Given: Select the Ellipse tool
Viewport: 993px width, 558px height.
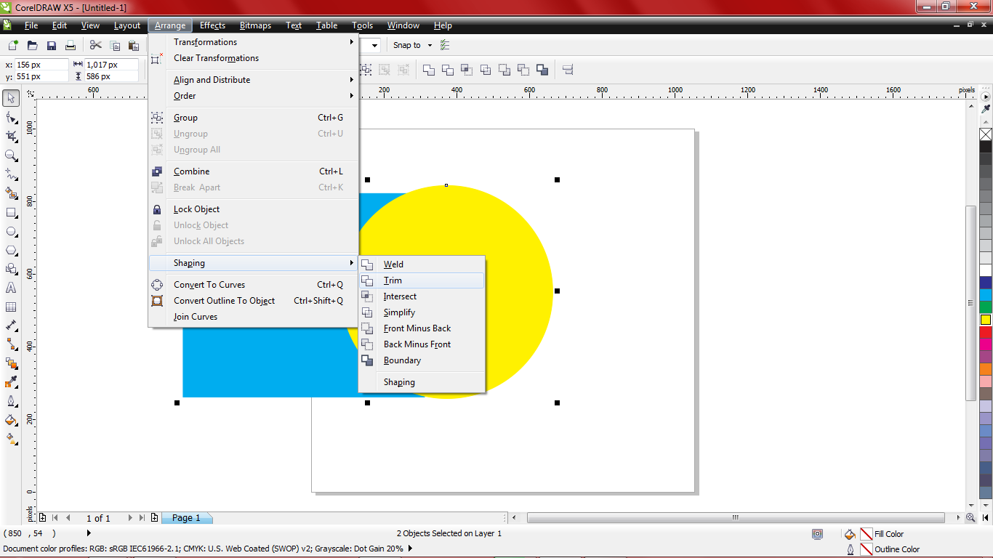Looking at the screenshot, I should [10, 232].
